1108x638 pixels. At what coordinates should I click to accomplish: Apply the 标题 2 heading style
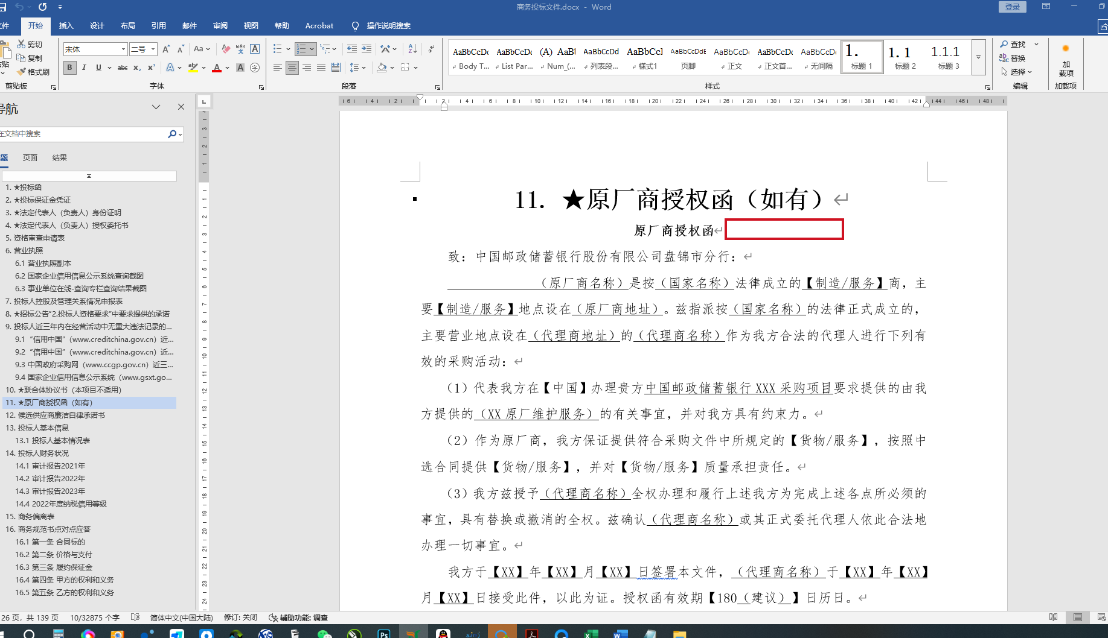coord(905,57)
